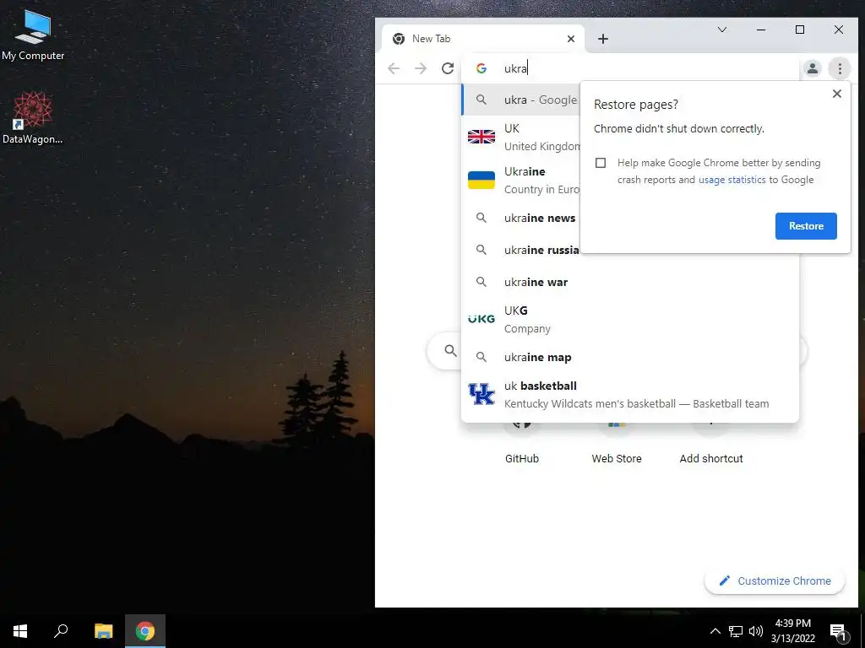Open the Chrome profile avatar icon
The width and height of the screenshot is (865, 648).
pyautogui.click(x=812, y=68)
